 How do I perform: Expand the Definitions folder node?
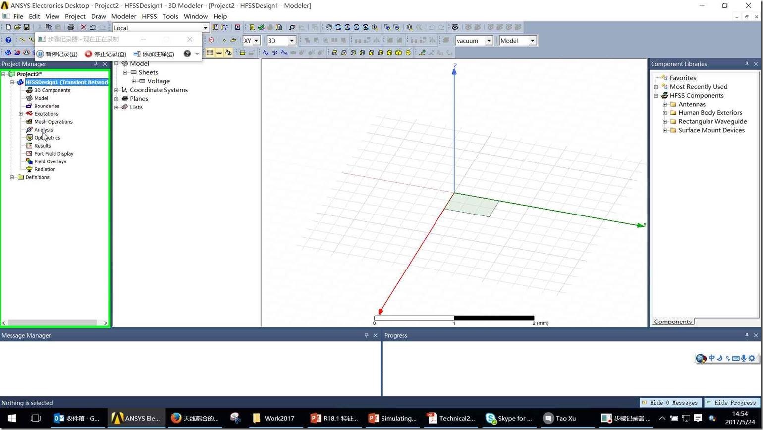[12, 177]
